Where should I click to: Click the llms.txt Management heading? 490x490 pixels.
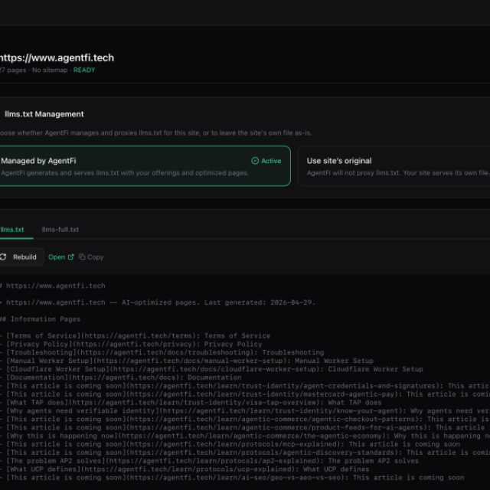point(44,114)
